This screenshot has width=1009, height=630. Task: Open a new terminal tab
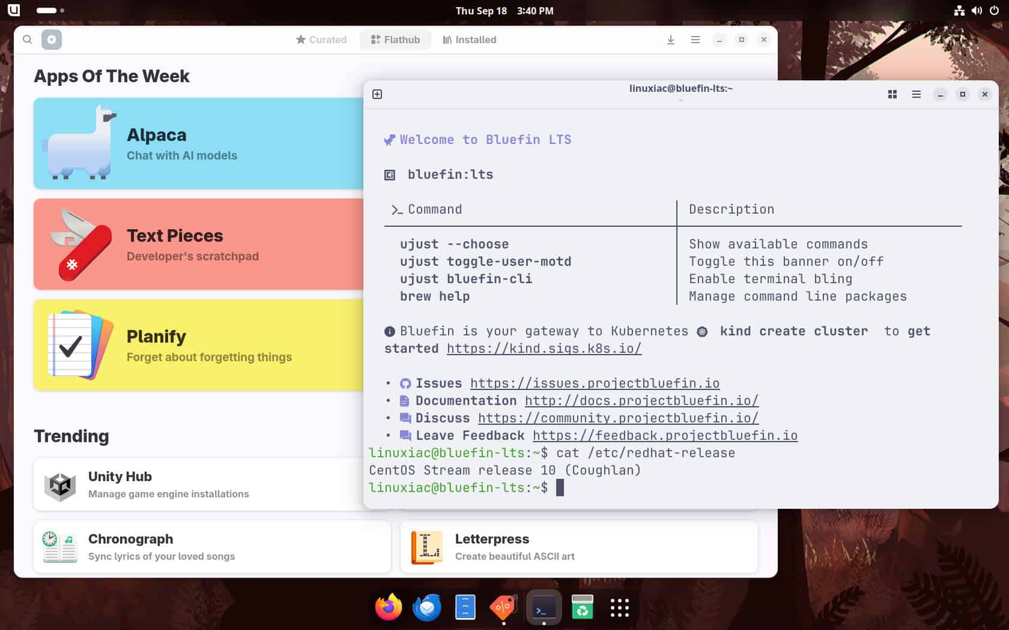[x=377, y=94]
